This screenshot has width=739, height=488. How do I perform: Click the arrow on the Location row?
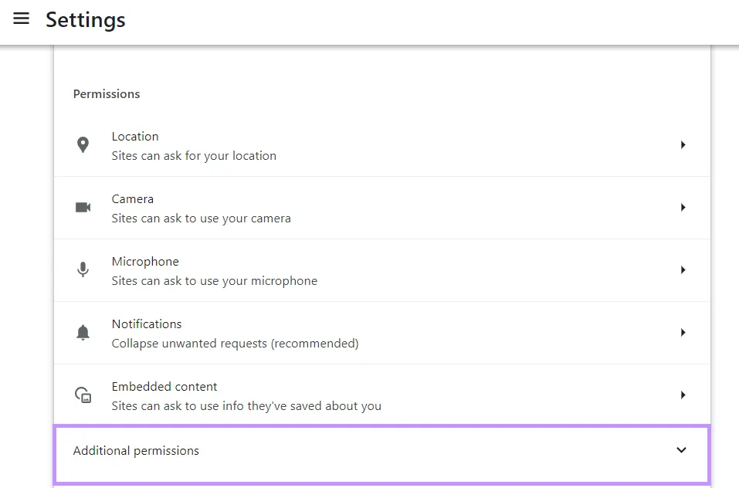pos(683,144)
